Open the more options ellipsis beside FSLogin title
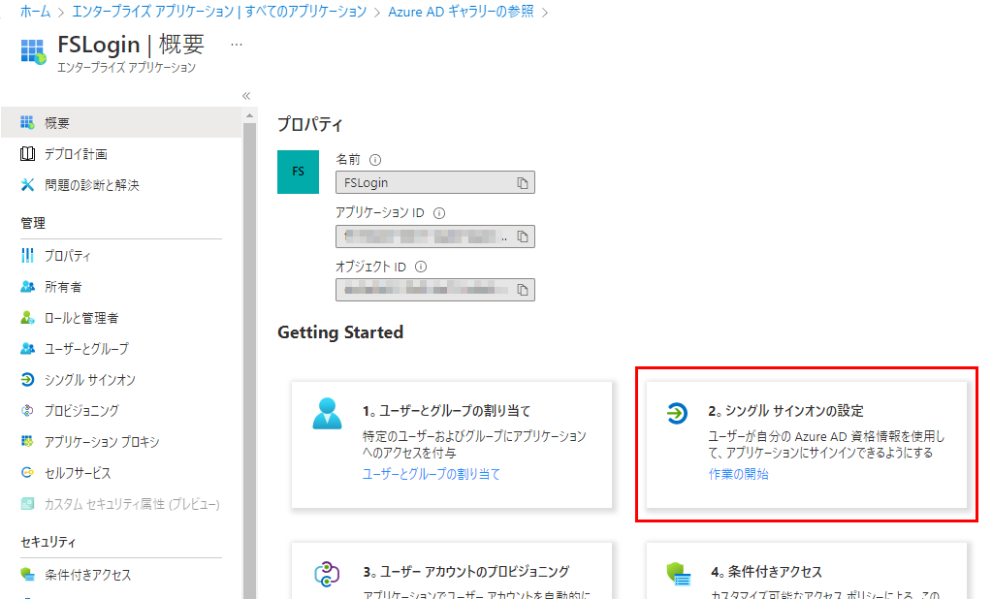The height and width of the screenshot is (599, 992). coord(237,45)
